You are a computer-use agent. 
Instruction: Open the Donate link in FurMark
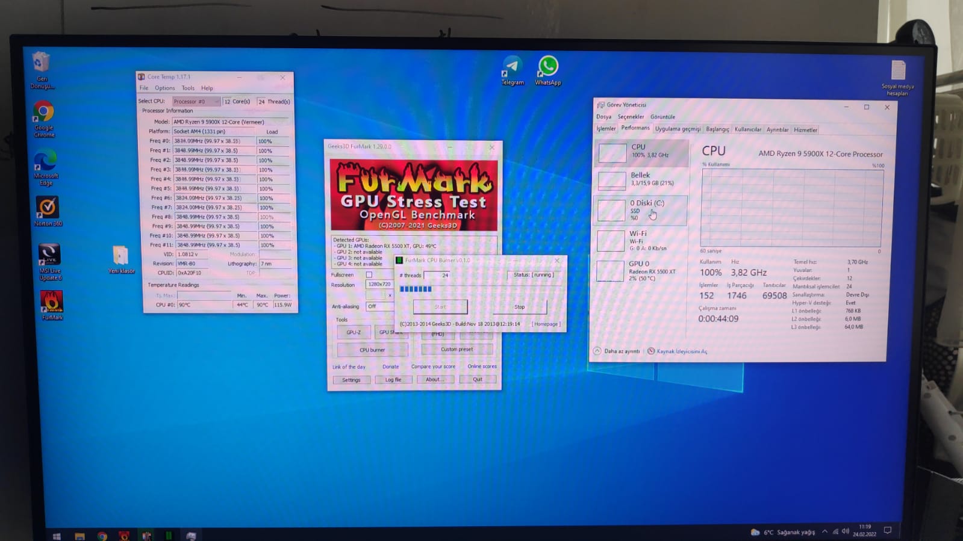tap(390, 366)
